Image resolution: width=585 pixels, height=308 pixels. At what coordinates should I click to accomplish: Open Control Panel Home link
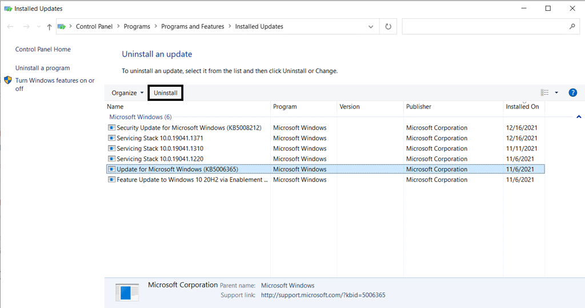pos(43,49)
